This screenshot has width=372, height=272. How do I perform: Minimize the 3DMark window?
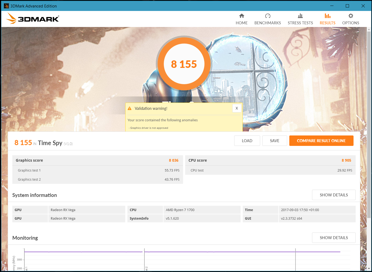[332, 6]
